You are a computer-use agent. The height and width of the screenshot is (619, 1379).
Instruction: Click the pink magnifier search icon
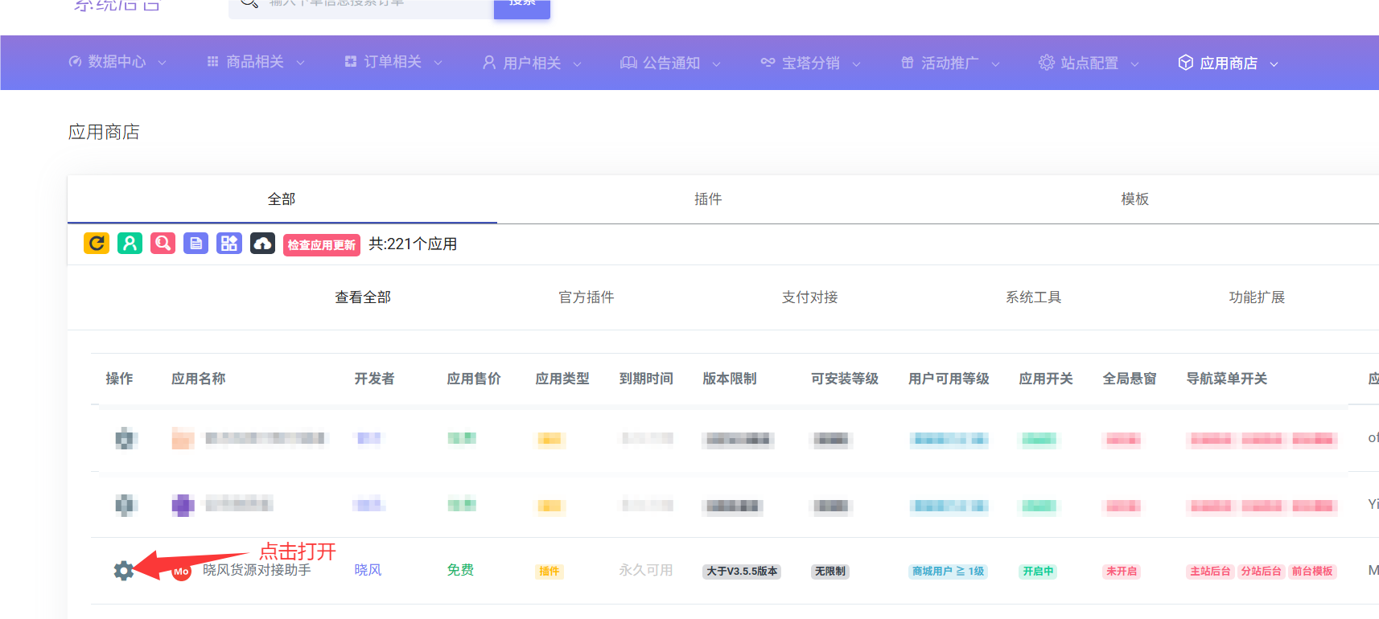[163, 244]
